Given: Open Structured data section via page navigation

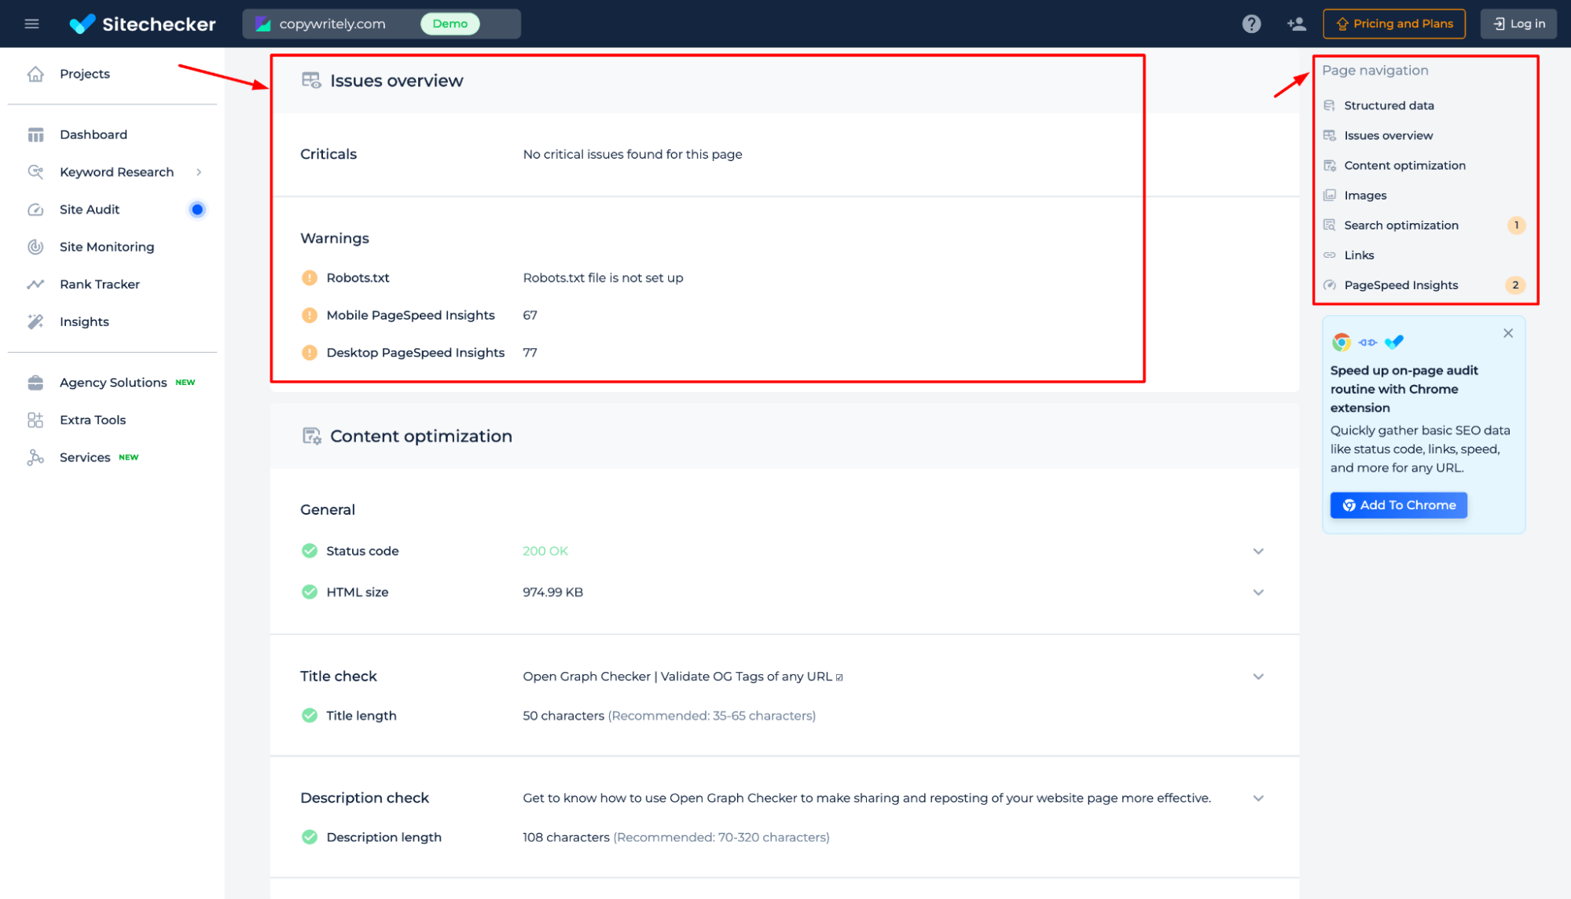Looking at the screenshot, I should tap(1389, 105).
